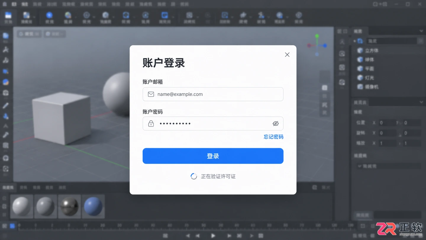
Task: Select the blue material sphere thumbnail
Action: coord(93,206)
